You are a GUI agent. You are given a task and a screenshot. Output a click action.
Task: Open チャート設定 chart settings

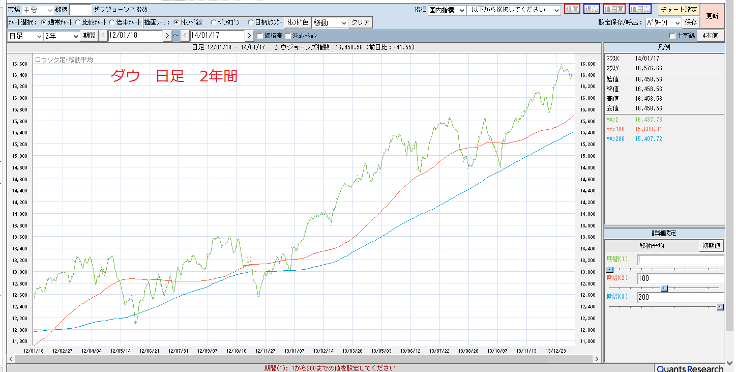[679, 10]
